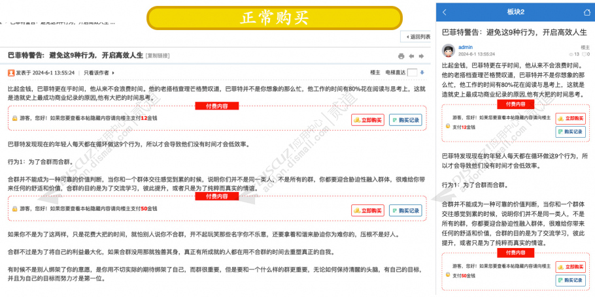Go to previous thread with left arrow icon

(x=411, y=56)
